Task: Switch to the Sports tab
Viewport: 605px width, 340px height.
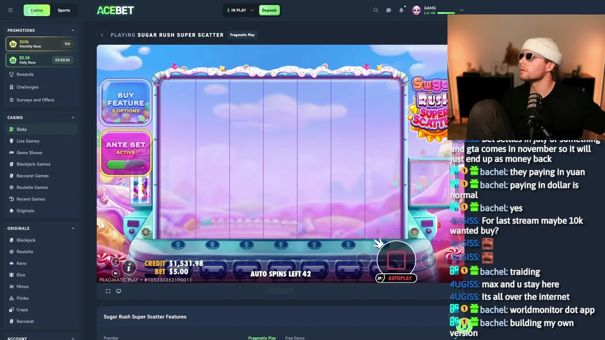Action: click(x=64, y=10)
